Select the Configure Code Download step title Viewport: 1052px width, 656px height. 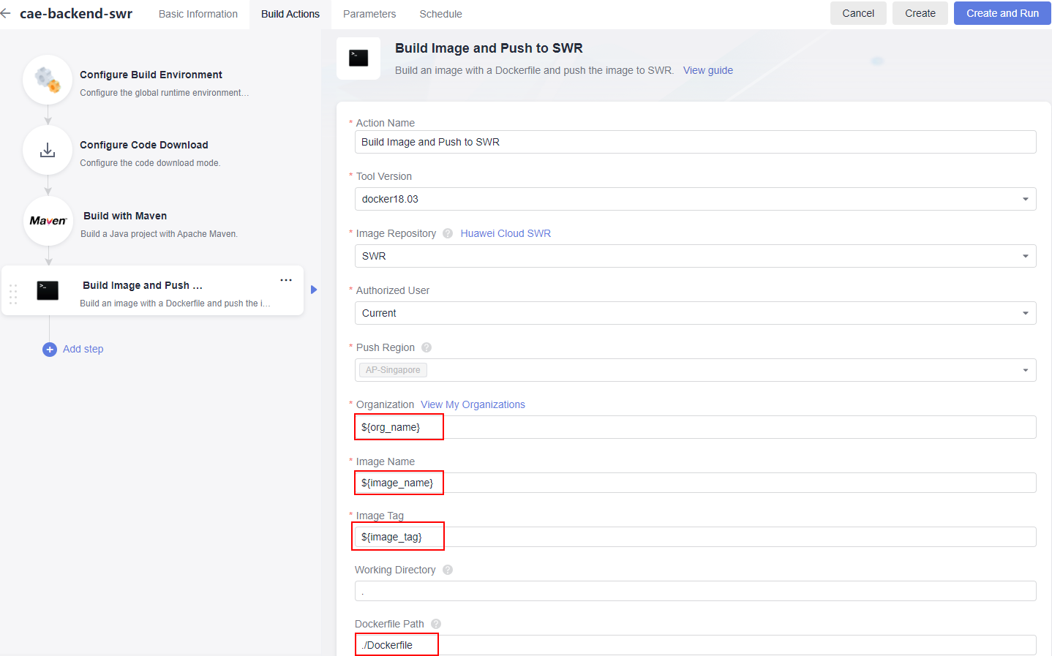[144, 145]
